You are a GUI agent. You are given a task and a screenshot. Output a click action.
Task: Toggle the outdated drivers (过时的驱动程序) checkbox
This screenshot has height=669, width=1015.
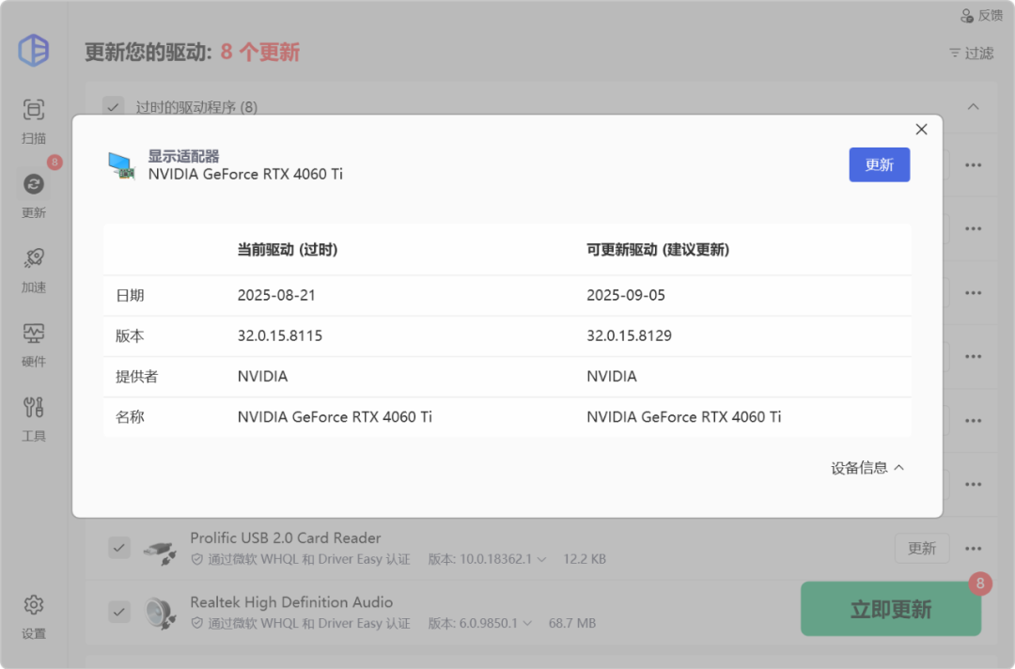click(114, 107)
